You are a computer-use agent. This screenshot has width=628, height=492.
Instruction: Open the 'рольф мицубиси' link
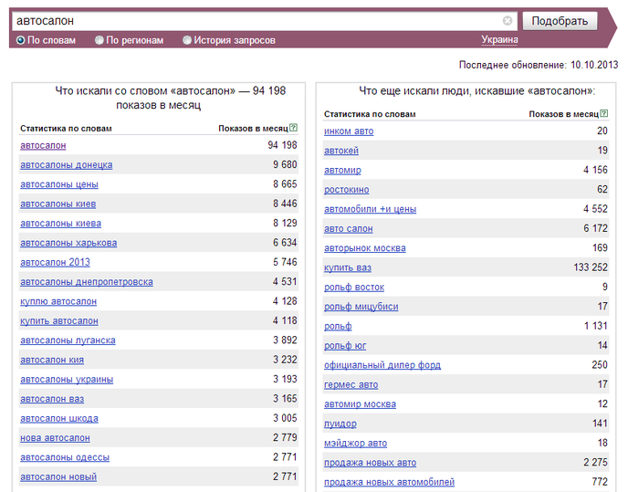[361, 307]
